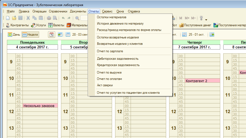Go to today with calendar icon
Viewport: 246px width, 138px height.
click(52, 35)
